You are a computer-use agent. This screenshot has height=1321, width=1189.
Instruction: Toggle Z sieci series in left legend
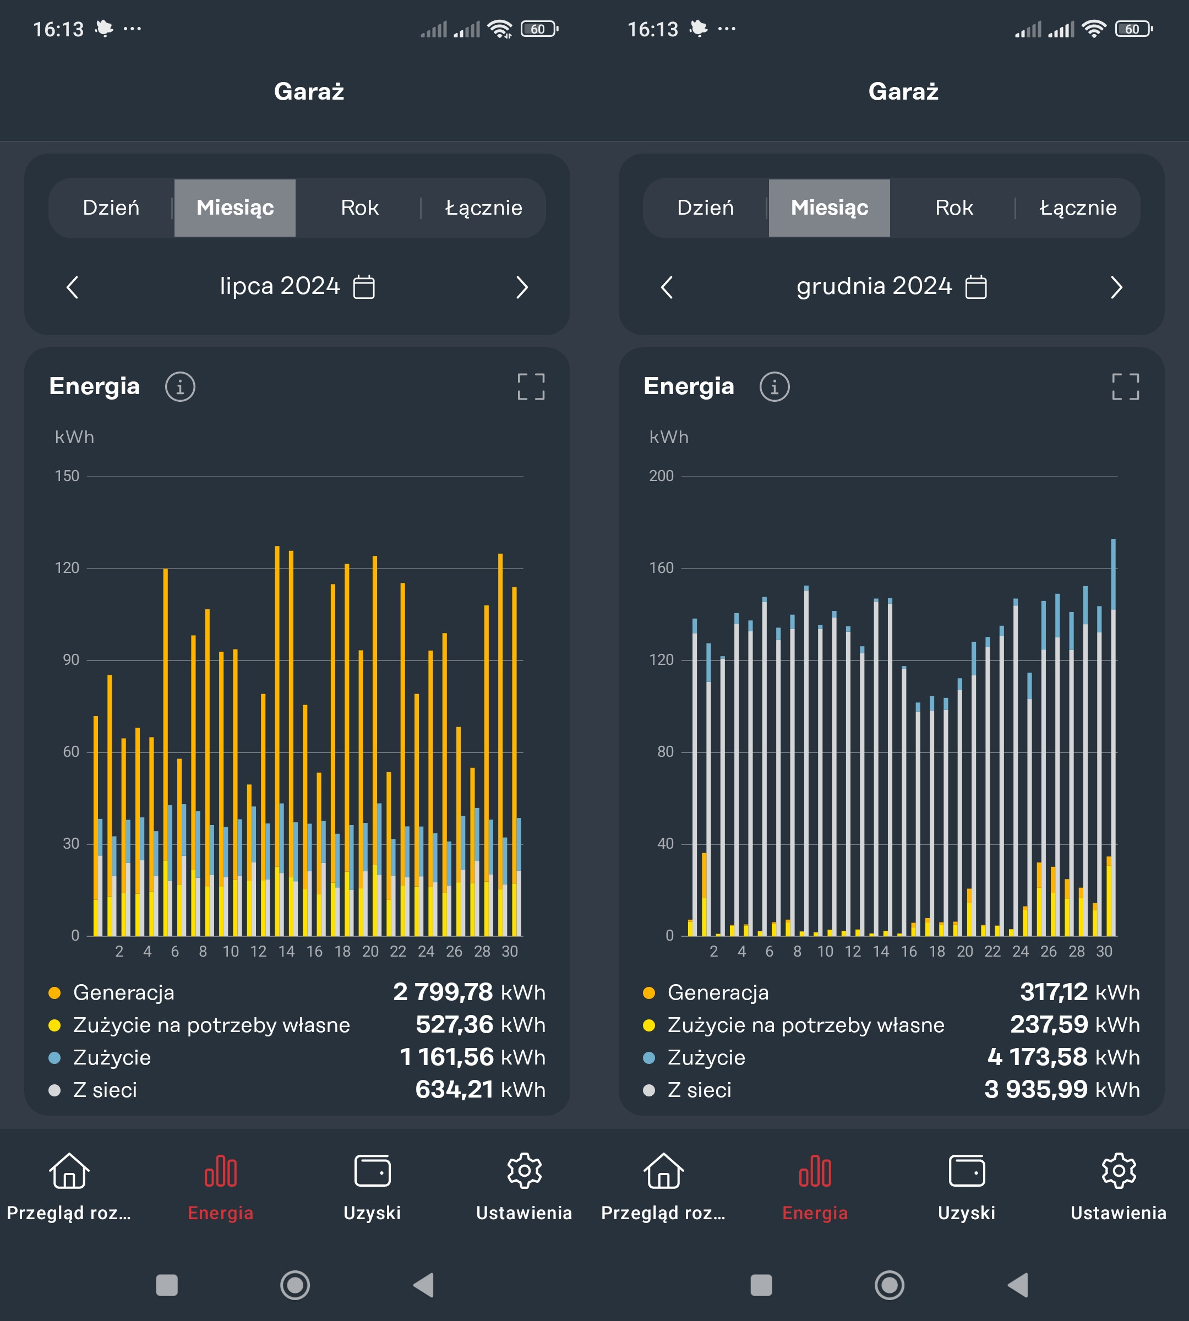pyautogui.click(x=105, y=1090)
